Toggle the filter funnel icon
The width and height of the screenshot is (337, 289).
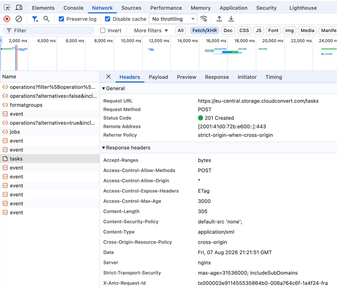[35, 19]
